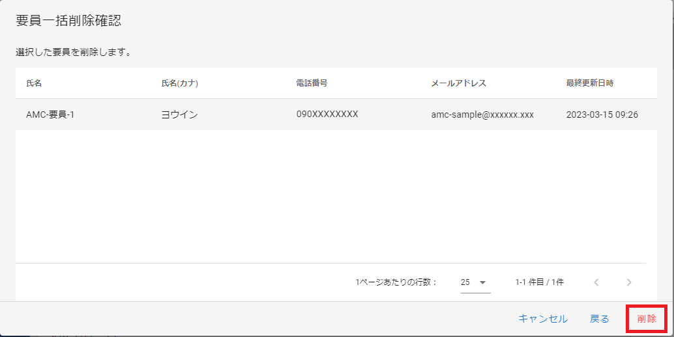Click the 選択した要員を削除します message text
674x337 pixels.
[x=74, y=51]
